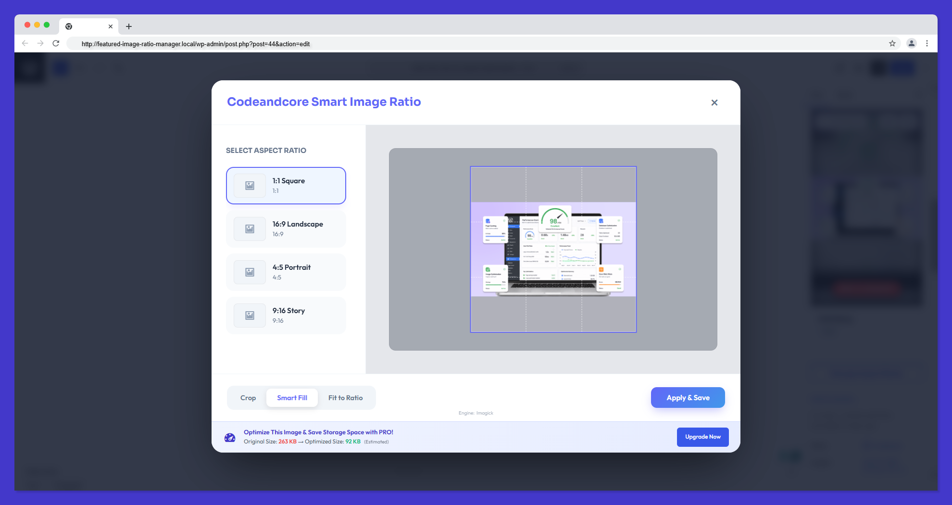Click 'Optimize This Image & Save Storage Space with PRO!' text
Screen dimensions: 952x505
coord(318,432)
